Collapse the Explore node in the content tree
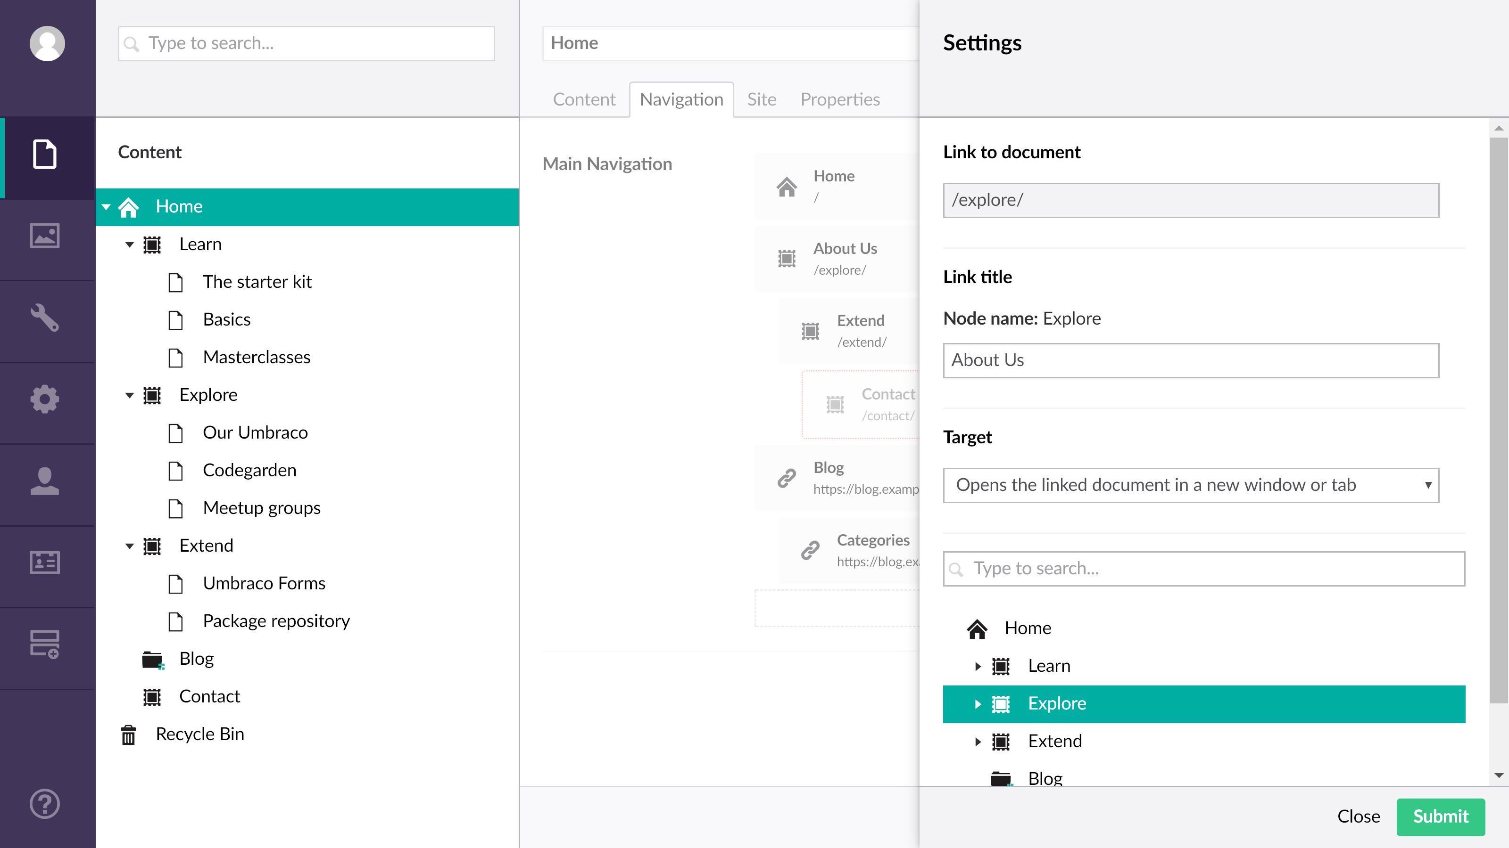This screenshot has width=1509, height=848. tap(130, 396)
